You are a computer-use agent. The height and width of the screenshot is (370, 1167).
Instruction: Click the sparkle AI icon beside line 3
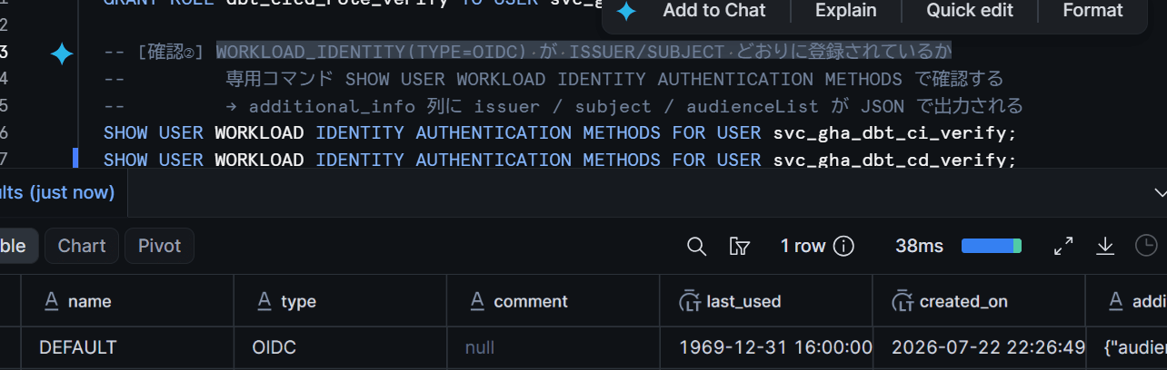click(x=62, y=54)
